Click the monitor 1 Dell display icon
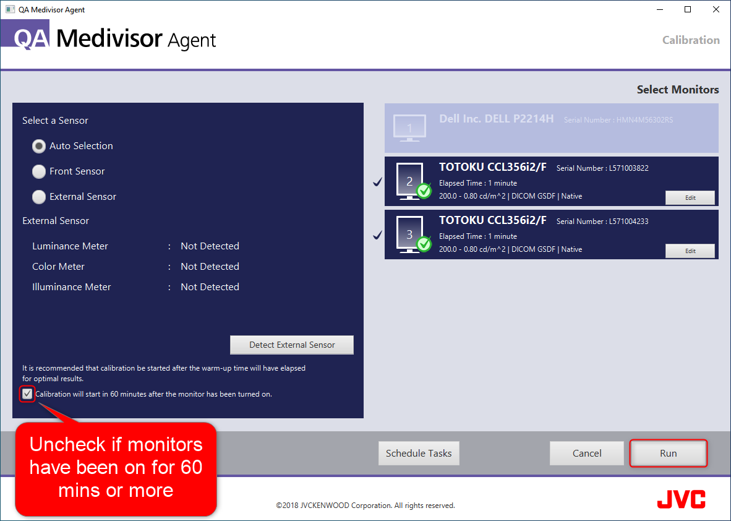Viewport: 731px width, 521px height. click(x=410, y=128)
